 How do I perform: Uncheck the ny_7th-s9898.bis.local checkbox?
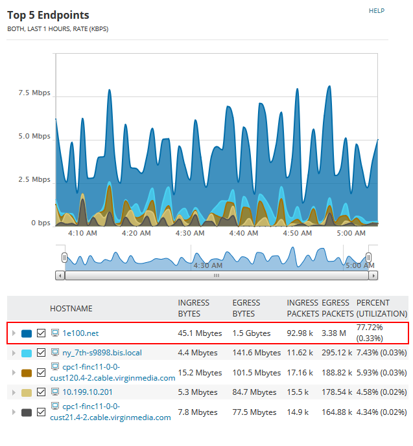point(41,353)
